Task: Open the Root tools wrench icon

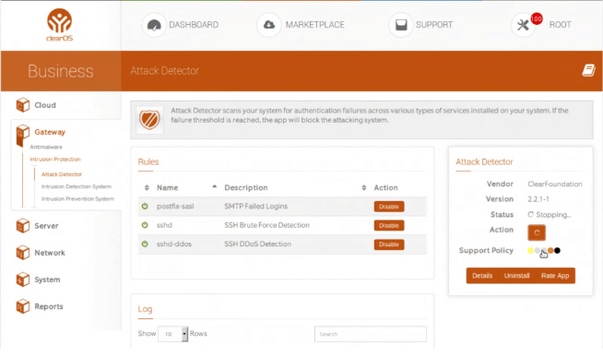Action: (x=523, y=26)
